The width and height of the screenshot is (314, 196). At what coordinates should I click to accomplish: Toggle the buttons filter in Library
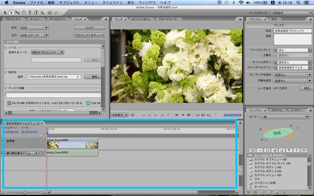(x=260, y=150)
